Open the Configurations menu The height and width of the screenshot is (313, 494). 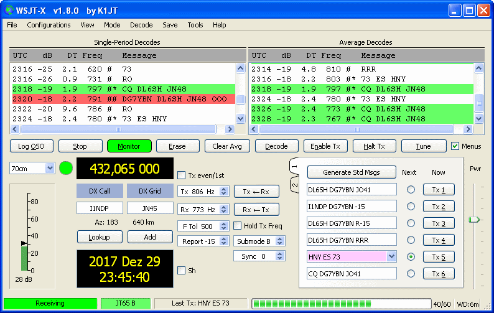pos(49,25)
